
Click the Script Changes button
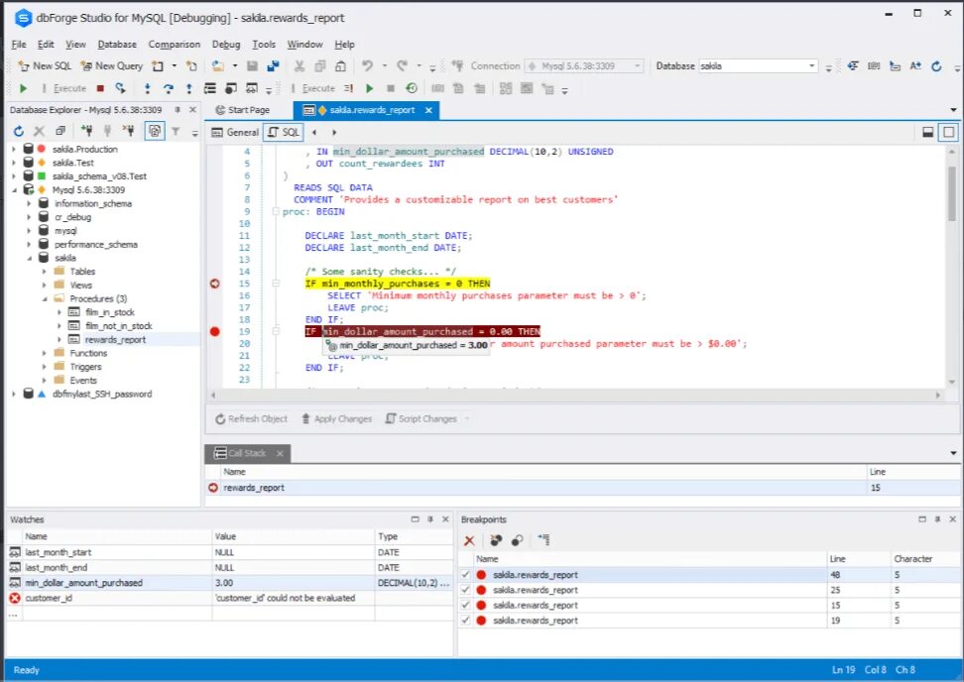pos(422,419)
